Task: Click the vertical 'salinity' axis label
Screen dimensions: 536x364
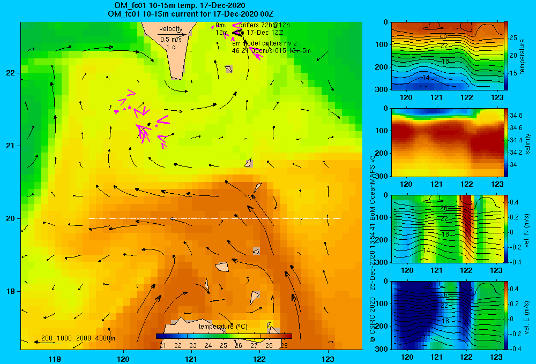Action: pos(528,143)
